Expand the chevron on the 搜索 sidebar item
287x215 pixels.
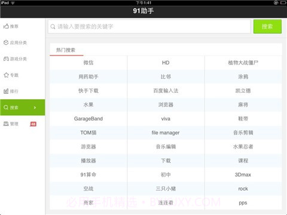(x=35, y=107)
